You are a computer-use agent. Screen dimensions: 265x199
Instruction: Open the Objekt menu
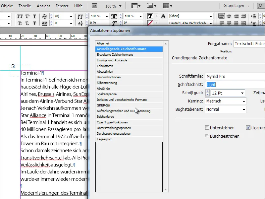[x=7, y=6]
